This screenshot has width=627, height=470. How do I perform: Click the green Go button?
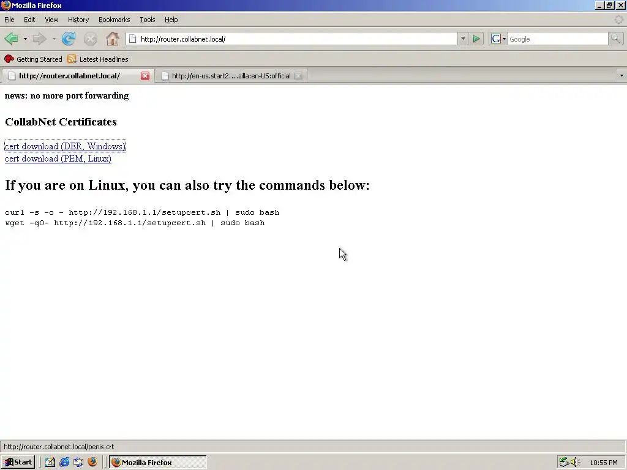point(476,39)
